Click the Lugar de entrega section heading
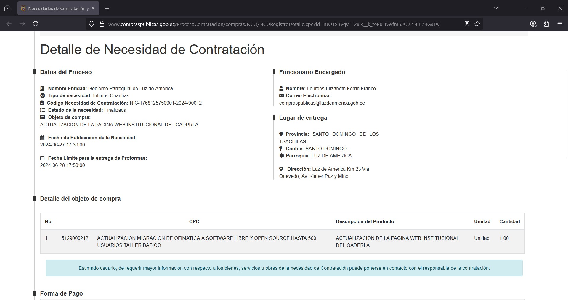The image size is (568, 300). [303, 118]
